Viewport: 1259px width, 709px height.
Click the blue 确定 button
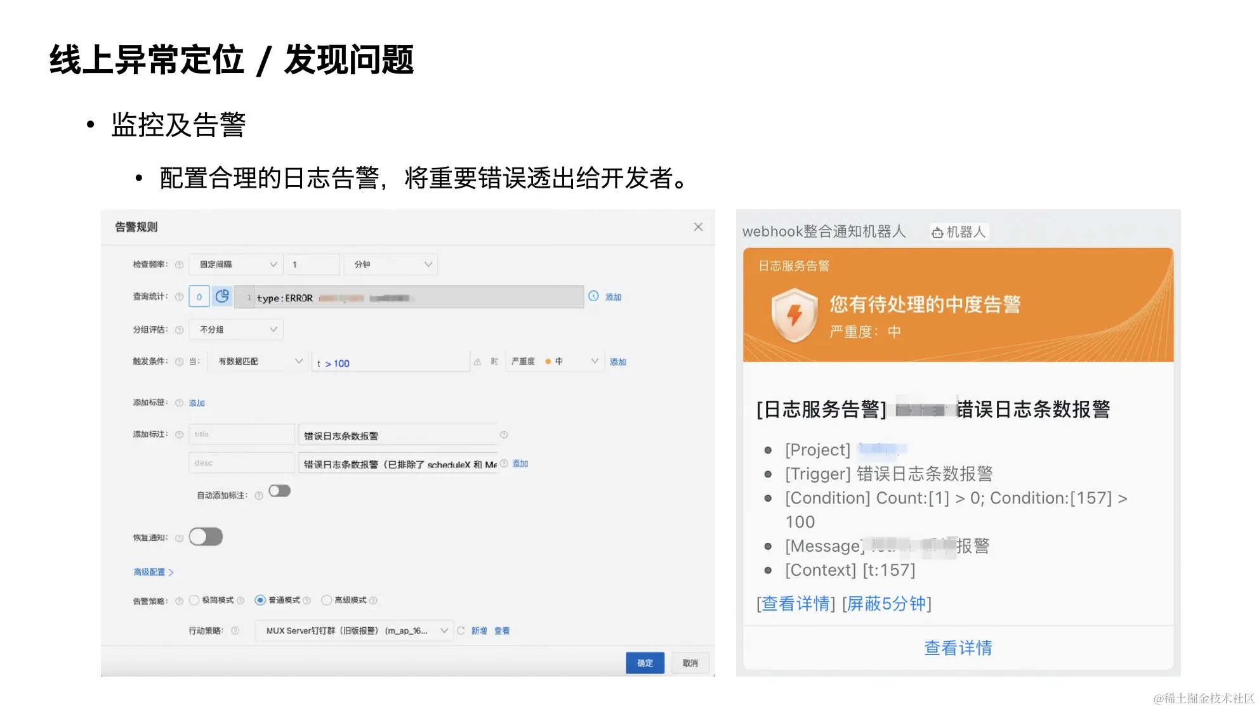tap(645, 663)
